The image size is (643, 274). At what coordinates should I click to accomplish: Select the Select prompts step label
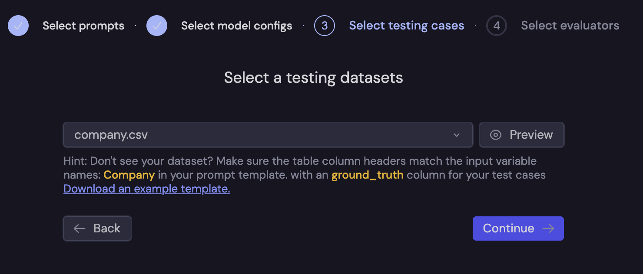(83, 26)
